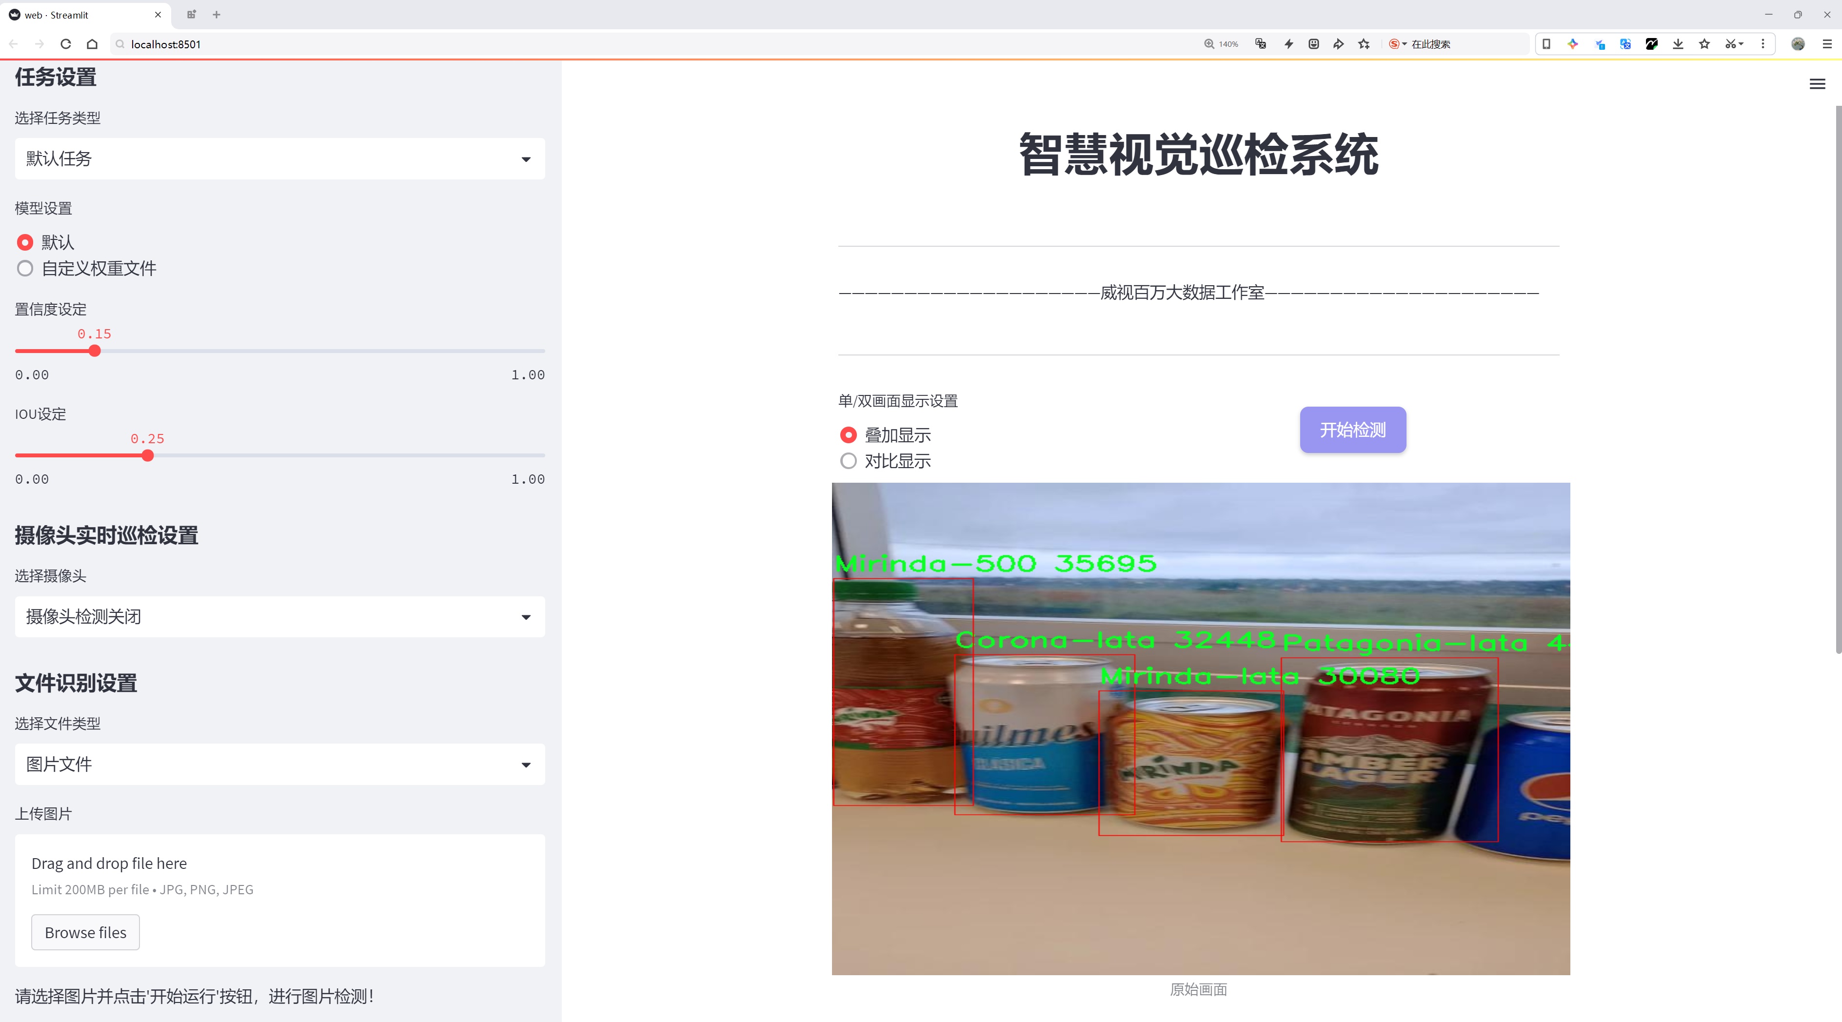The height and width of the screenshot is (1022, 1842).
Task: Open the 140% zoom level indicator
Action: (1221, 44)
